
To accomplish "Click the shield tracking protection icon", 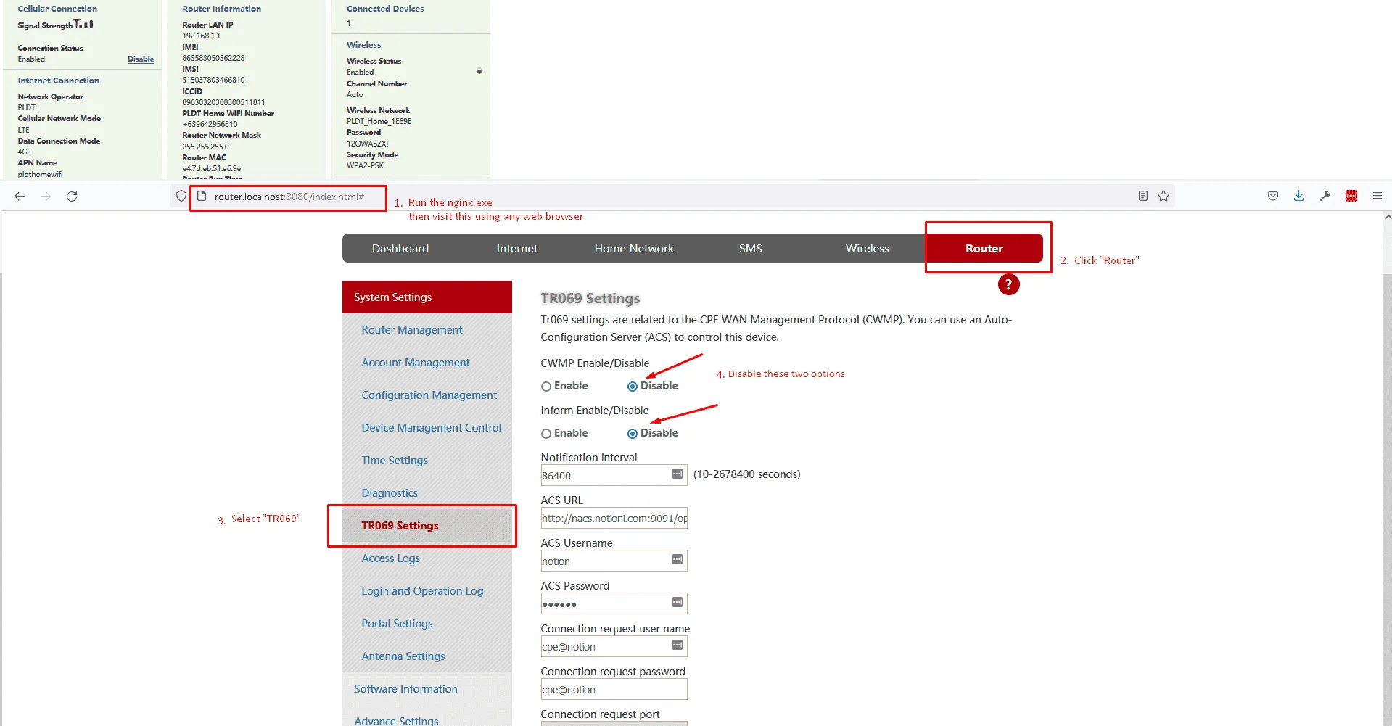I will (x=181, y=197).
